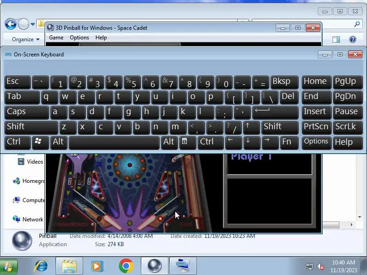Viewport: 367px width, 275px height.
Task: Click the Tab key on On-Screen Keyboard
Action: point(22,98)
